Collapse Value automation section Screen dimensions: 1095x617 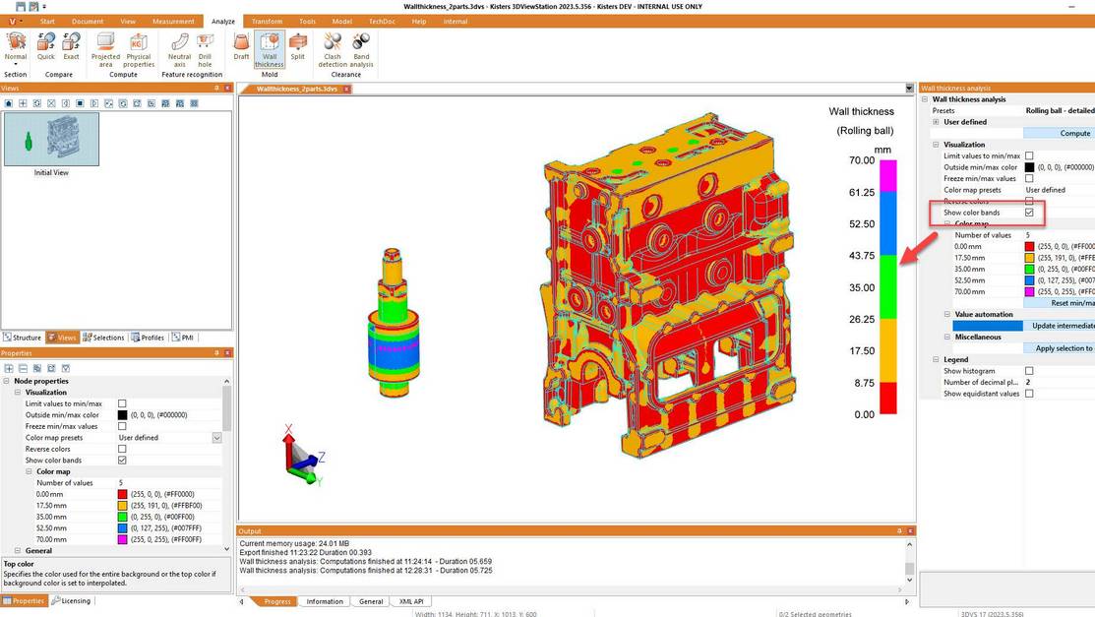pos(947,315)
